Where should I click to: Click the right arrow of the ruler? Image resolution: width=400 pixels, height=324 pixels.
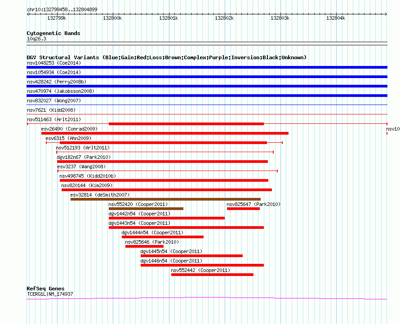point(386,14)
